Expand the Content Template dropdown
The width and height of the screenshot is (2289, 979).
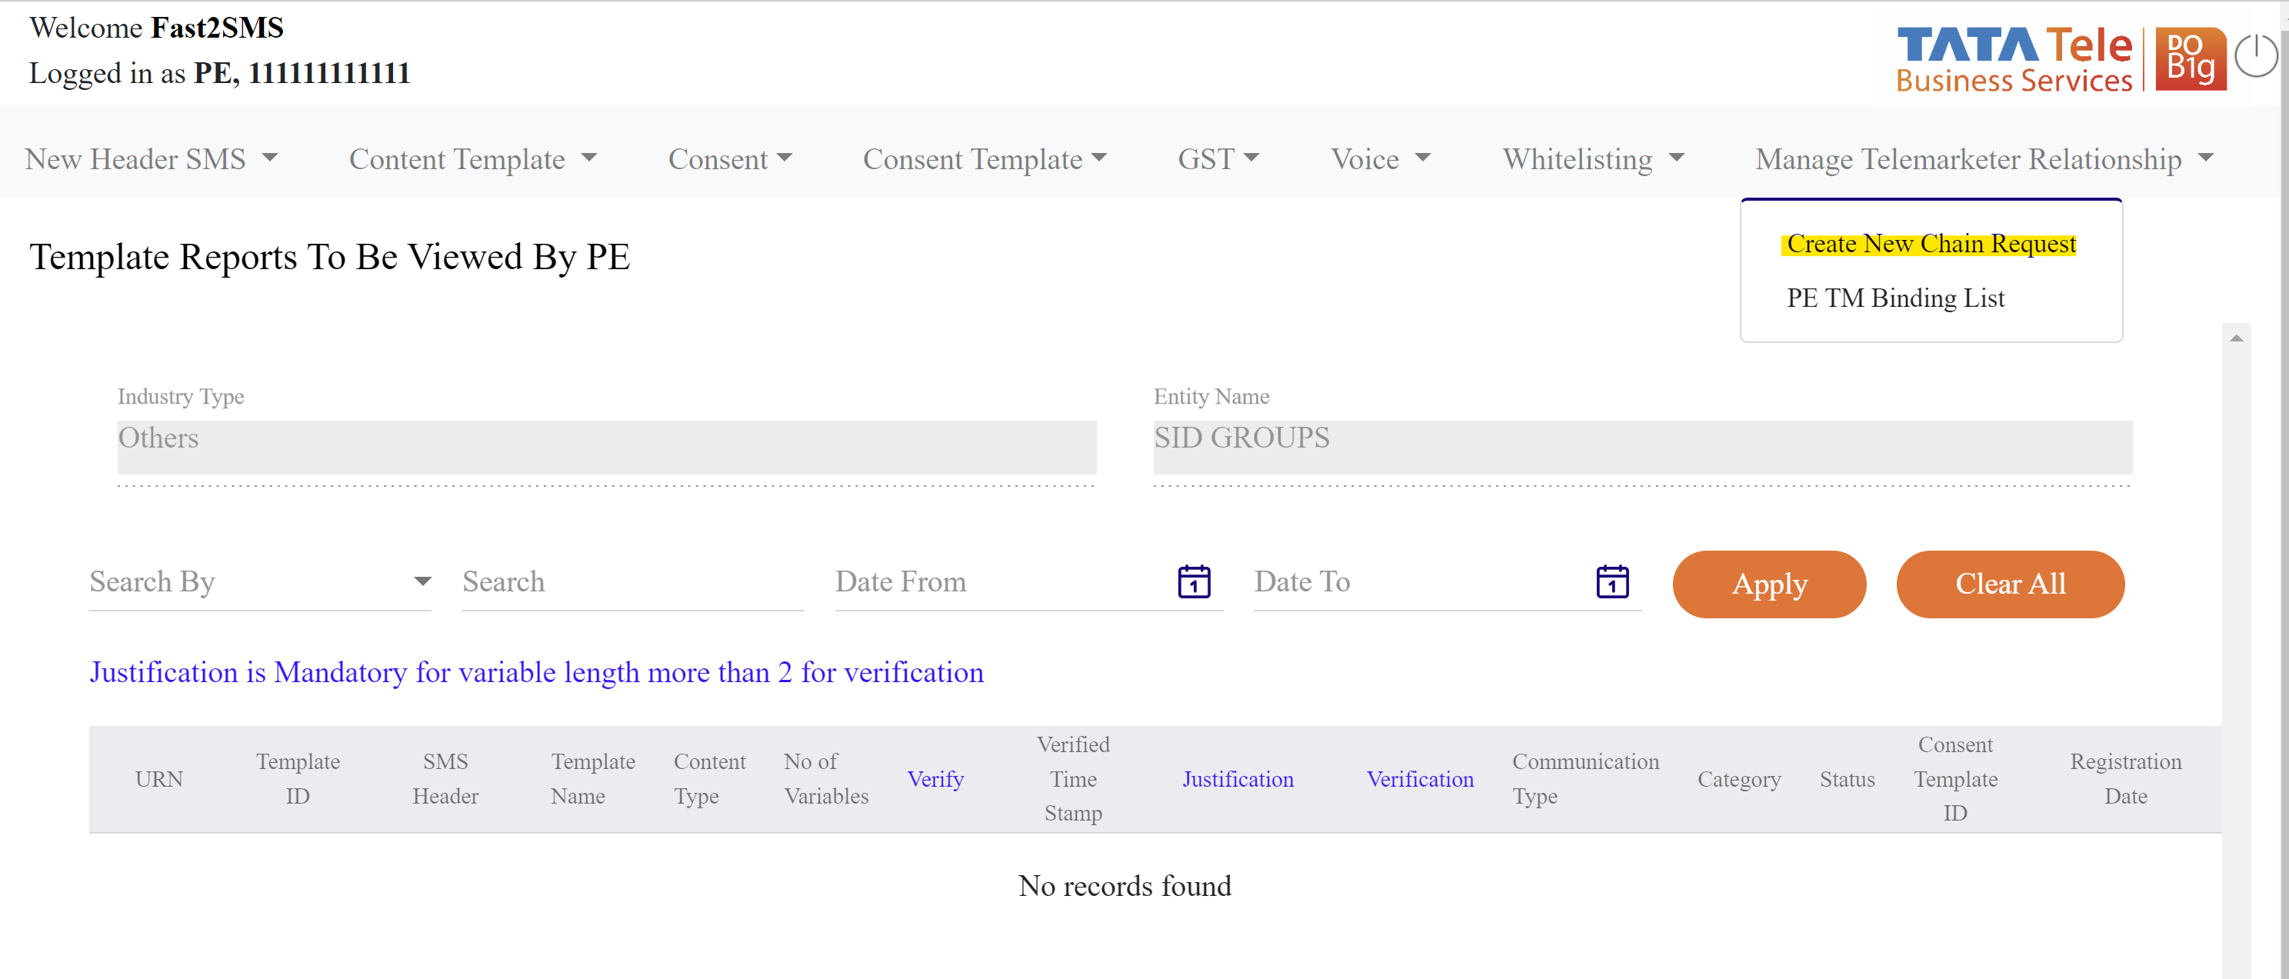point(471,159)
